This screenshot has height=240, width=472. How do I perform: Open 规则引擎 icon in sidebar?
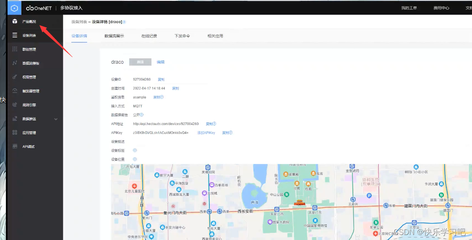(x=15, y=105)
